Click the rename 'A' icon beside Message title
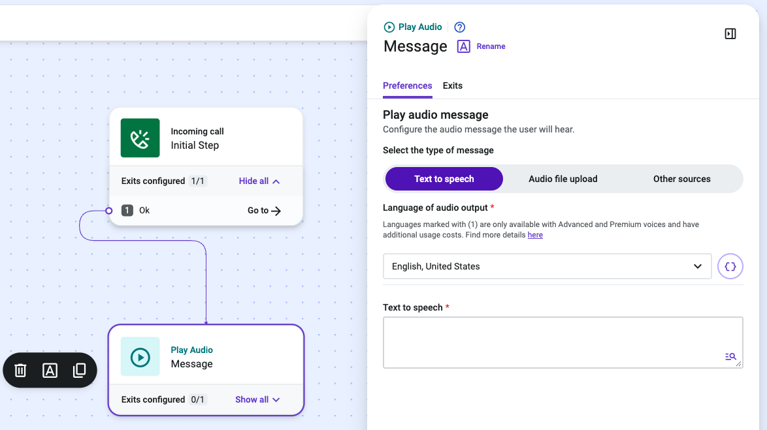Image resolution: width=767 pixels, height=430 pixels. (x=463, y=46)
